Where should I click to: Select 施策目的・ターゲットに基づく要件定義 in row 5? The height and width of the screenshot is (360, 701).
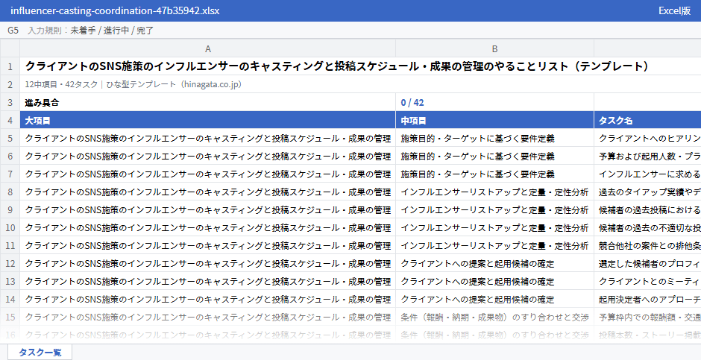pos(495,138)
